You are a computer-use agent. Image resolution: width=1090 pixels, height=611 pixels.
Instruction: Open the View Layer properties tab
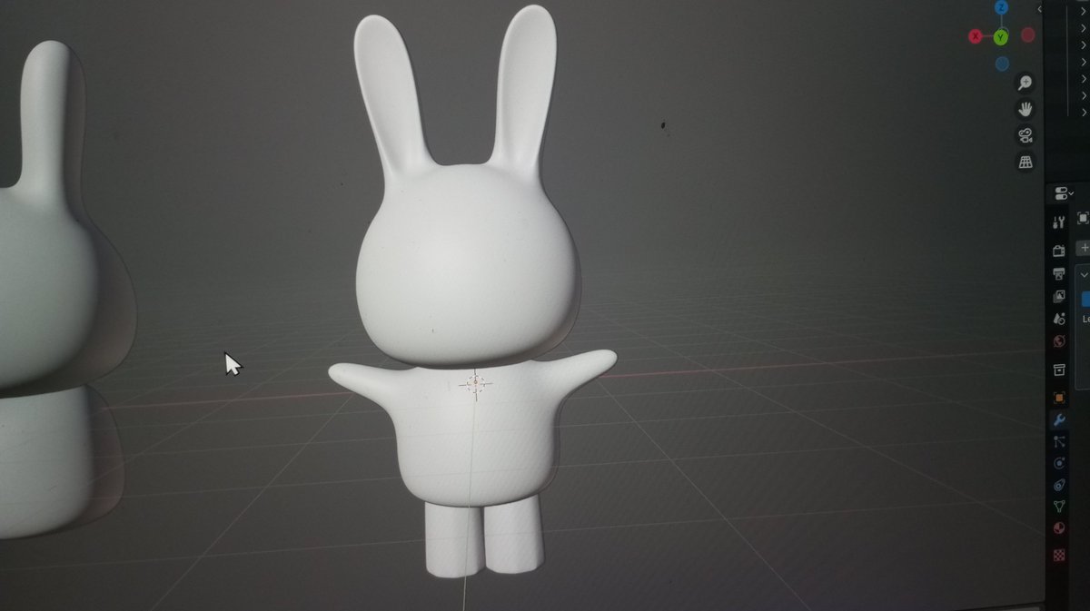pyautogui.click(x=1058, y=296)
